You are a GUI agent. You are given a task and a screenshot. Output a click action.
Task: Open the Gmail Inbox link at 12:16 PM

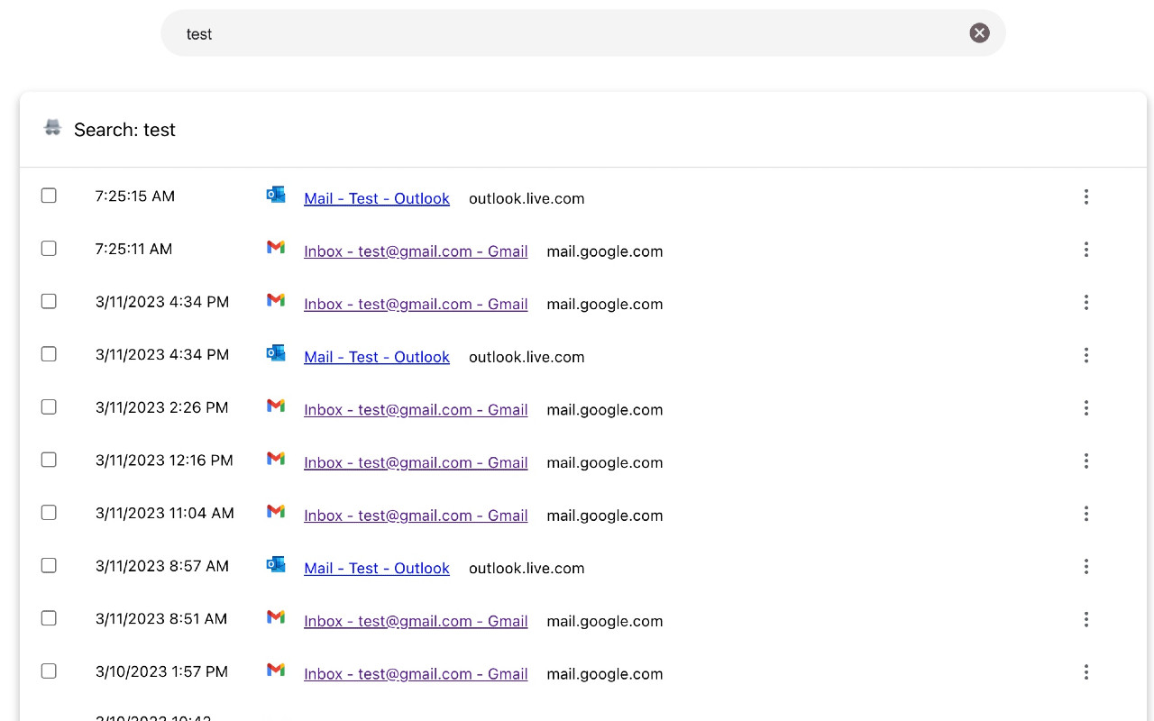(416, 462)
